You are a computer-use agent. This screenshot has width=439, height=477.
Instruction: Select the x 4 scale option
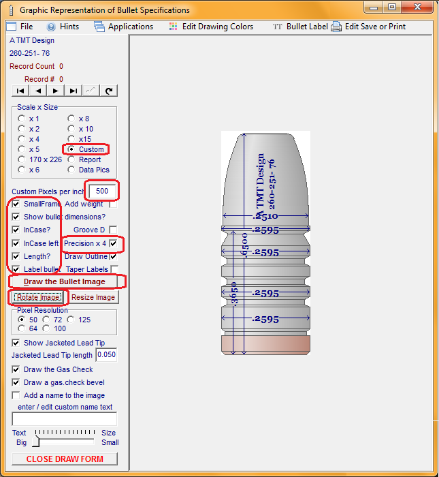pyautogui.click(x=21, y=139)
